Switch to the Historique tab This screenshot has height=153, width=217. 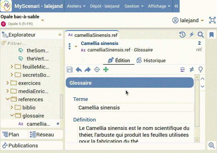click(x=151, y=60)
